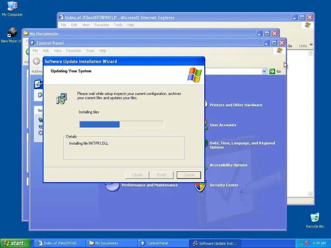The width and height of the screenshot is (331, 248).
Task: Open Security Center category
Action: [x=224, y=185]
